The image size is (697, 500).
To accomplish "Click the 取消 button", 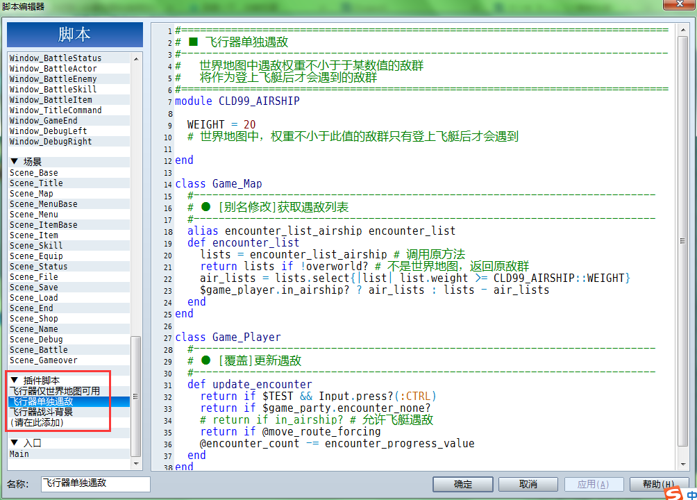I will (x=528, y=484).
